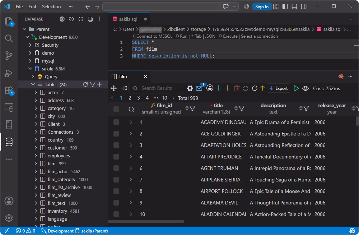Expand the actor table
Screen dimensions: 359x235
(36, 92)
